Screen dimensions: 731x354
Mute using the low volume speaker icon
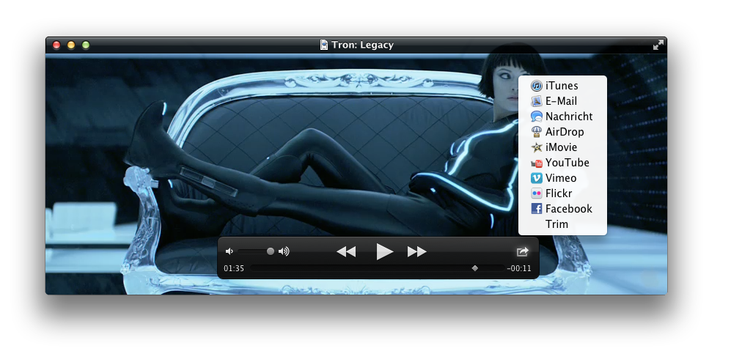[x=229, y=251]
